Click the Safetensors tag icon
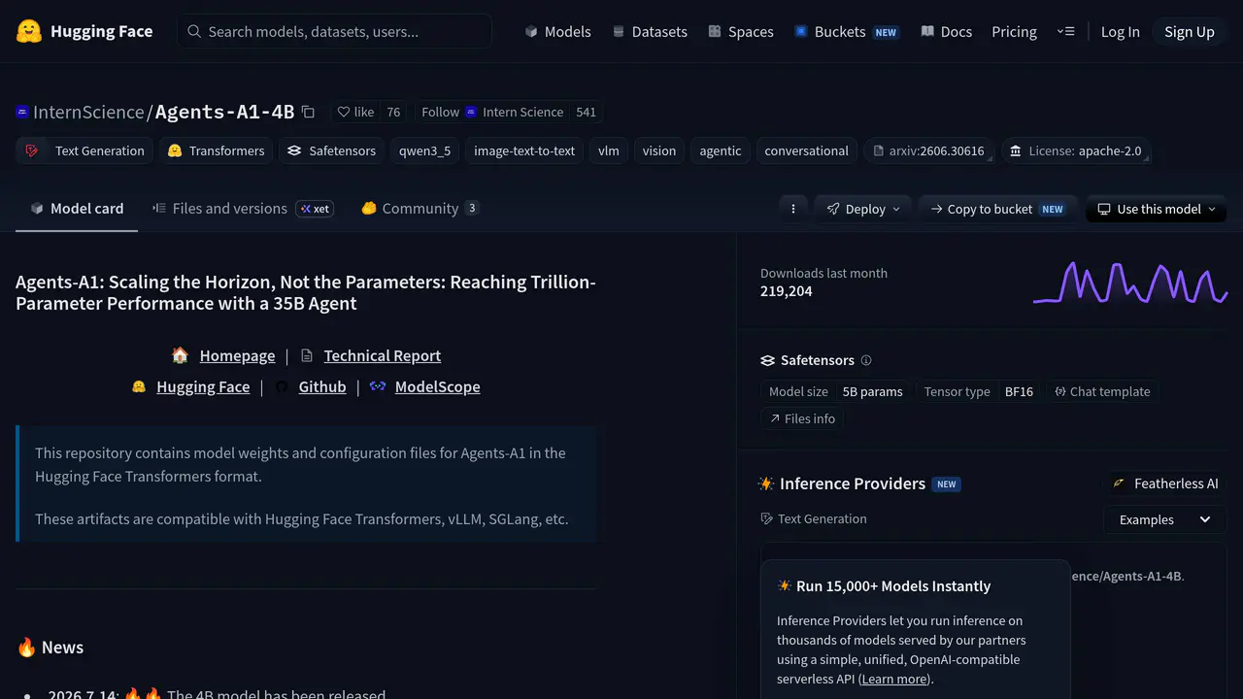Image resolution: width=1243 pixels, height=699 pixels. tap(294, 150)
